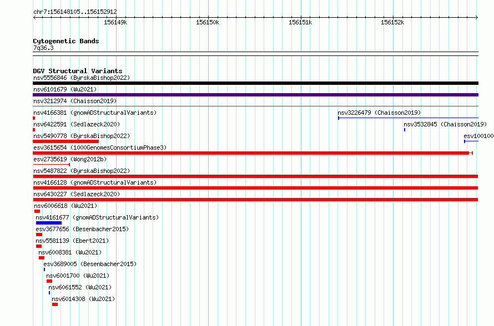Click esv2735619 (Wong2012b) label
The width and height of the screenshot is (494, 326).
click(70, 159)
